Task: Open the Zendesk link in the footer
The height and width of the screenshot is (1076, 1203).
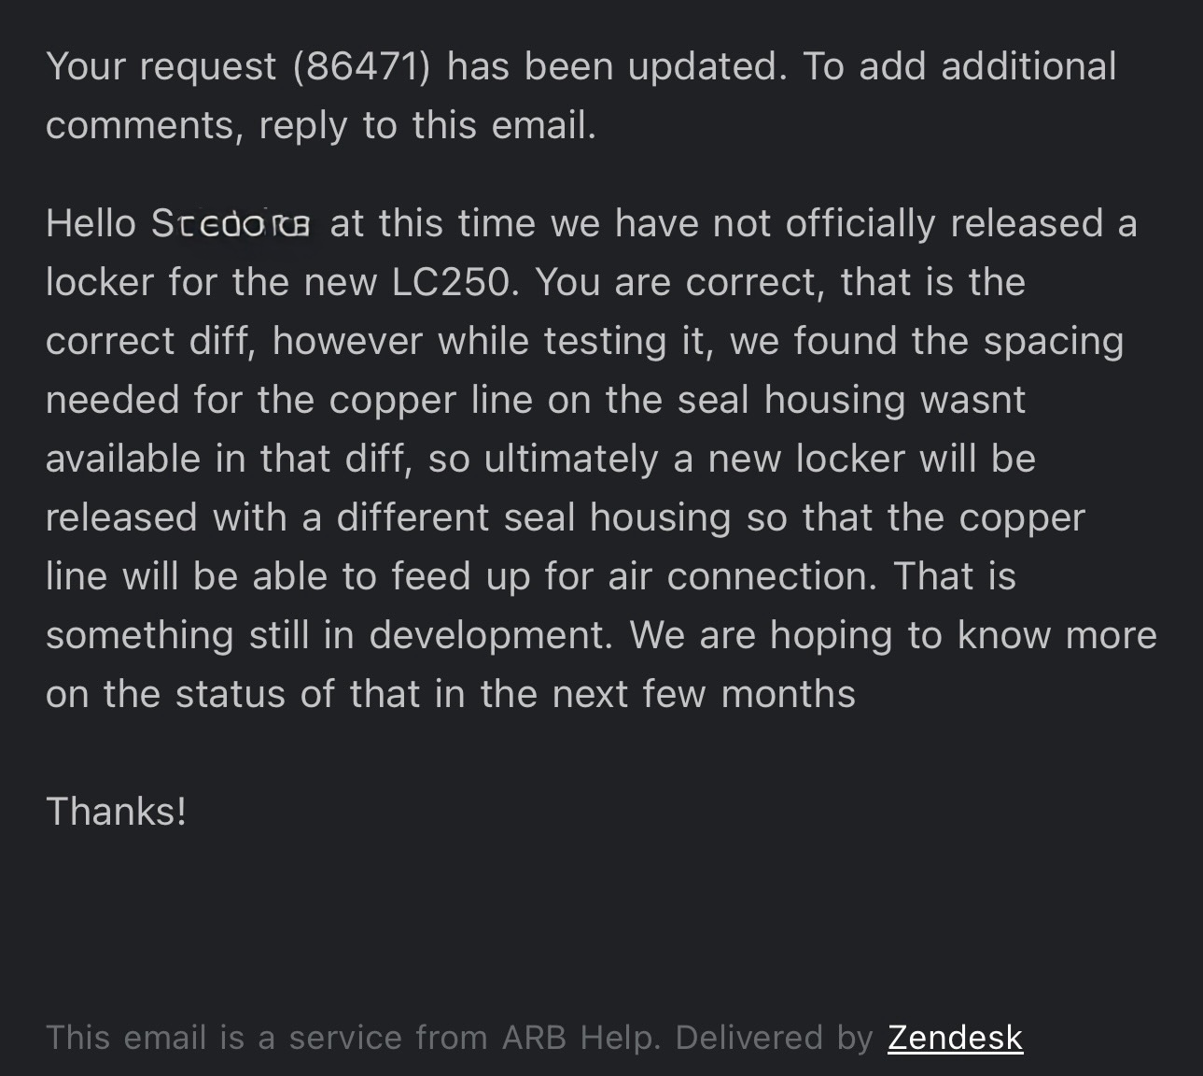Action: coord(955,1038)
